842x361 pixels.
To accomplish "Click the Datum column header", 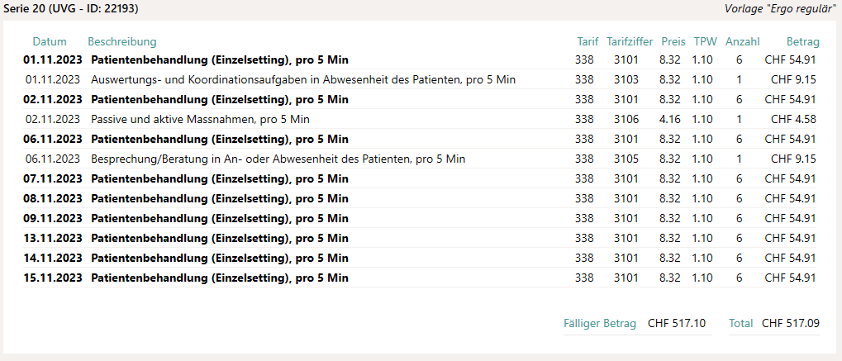I will click(x=50, y=42).
